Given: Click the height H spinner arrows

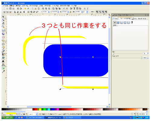Looking at the screenshot, I should [x=82, y=12].
